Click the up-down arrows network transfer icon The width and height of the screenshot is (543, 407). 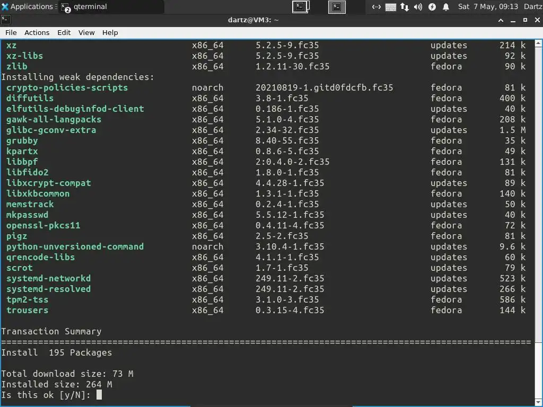[404, 6]
